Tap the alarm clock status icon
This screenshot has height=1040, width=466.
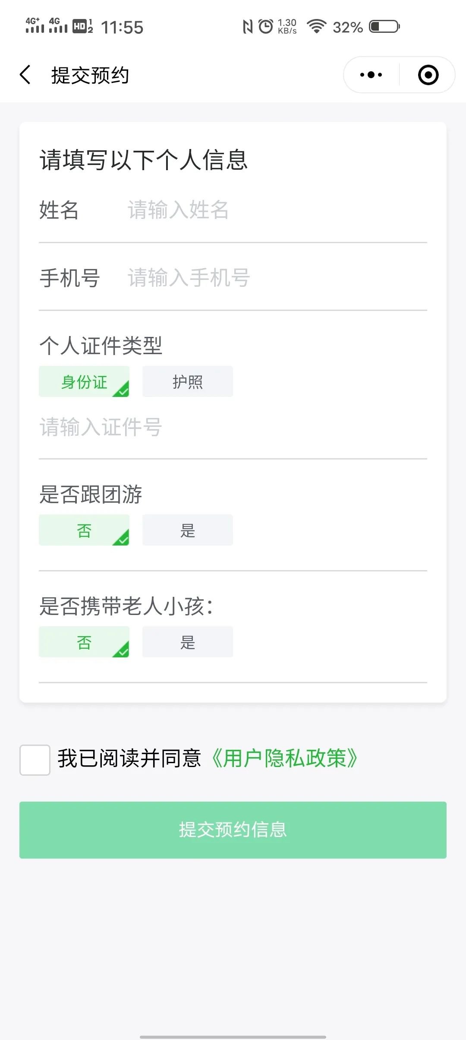266,27
